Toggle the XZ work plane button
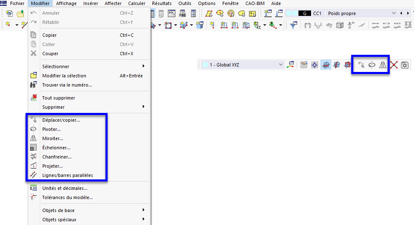 pos(347,65)
